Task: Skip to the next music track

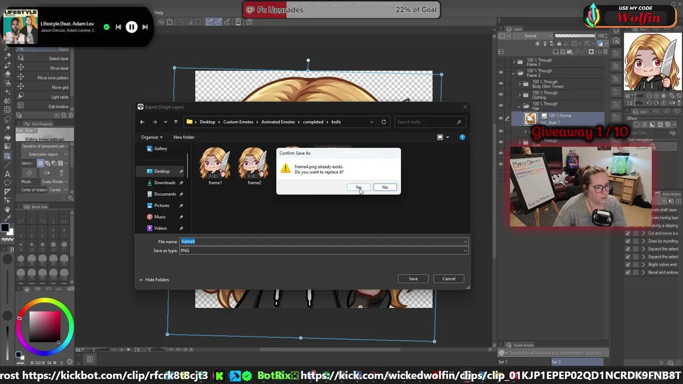Action: pyautogui.click(x=145, y=27)
